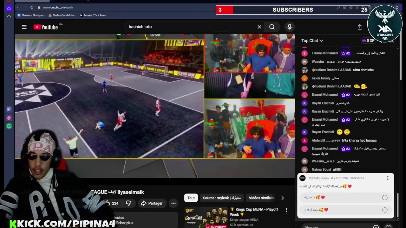Start voice search with the microphone icon

(290, 27)
